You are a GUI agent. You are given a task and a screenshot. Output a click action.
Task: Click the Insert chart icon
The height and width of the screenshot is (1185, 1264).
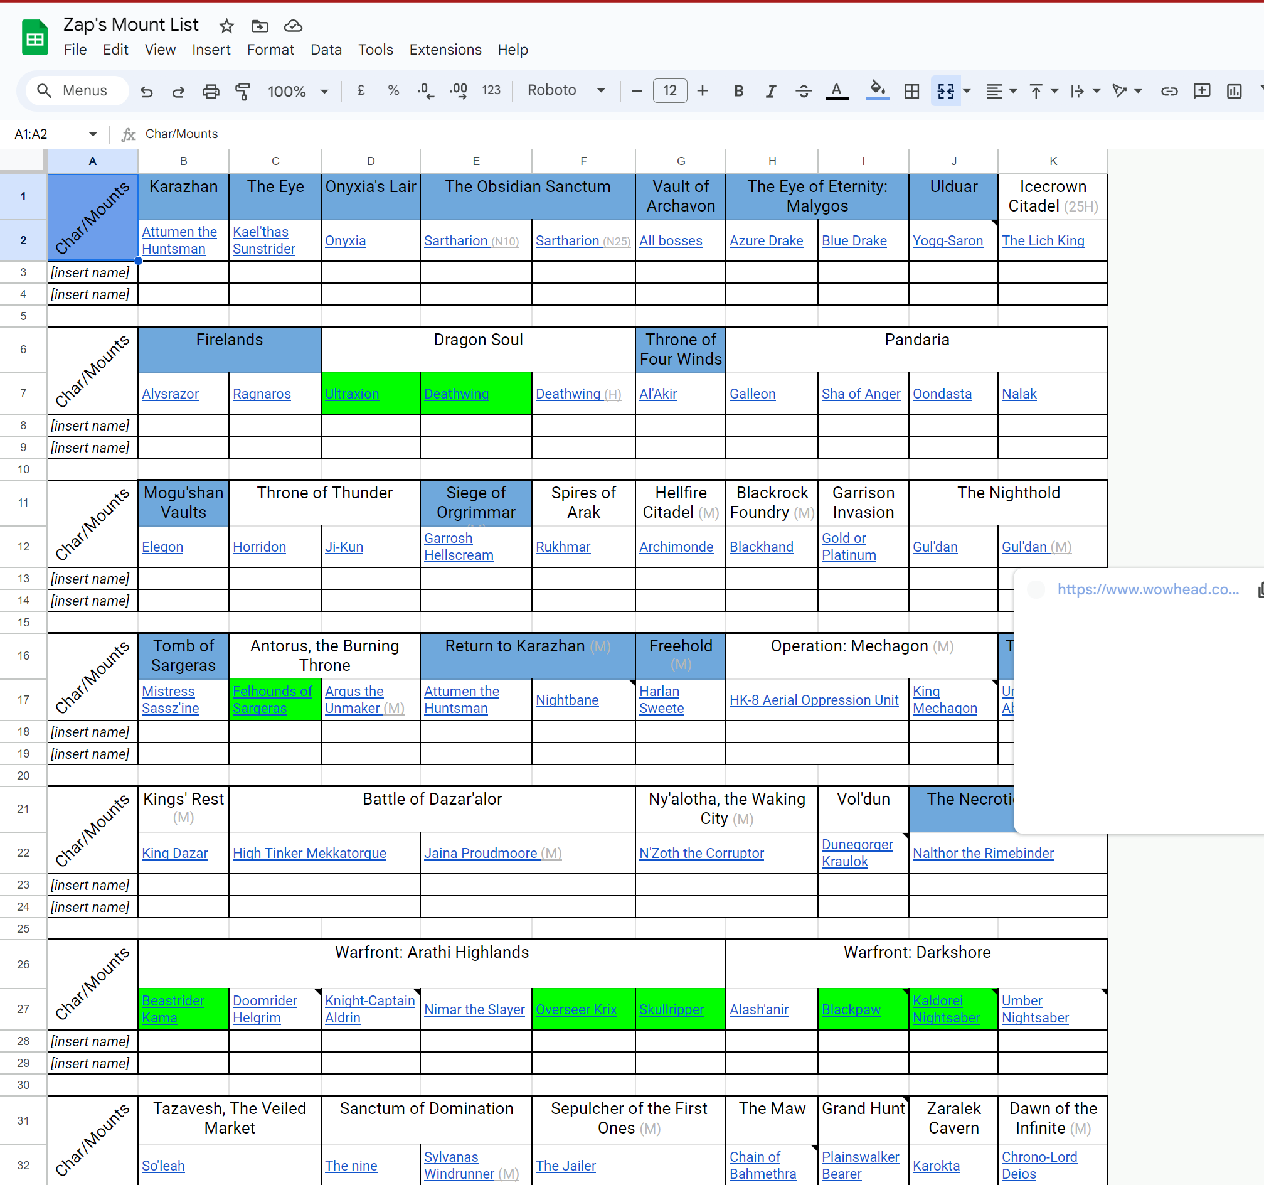pos(1233,91)
